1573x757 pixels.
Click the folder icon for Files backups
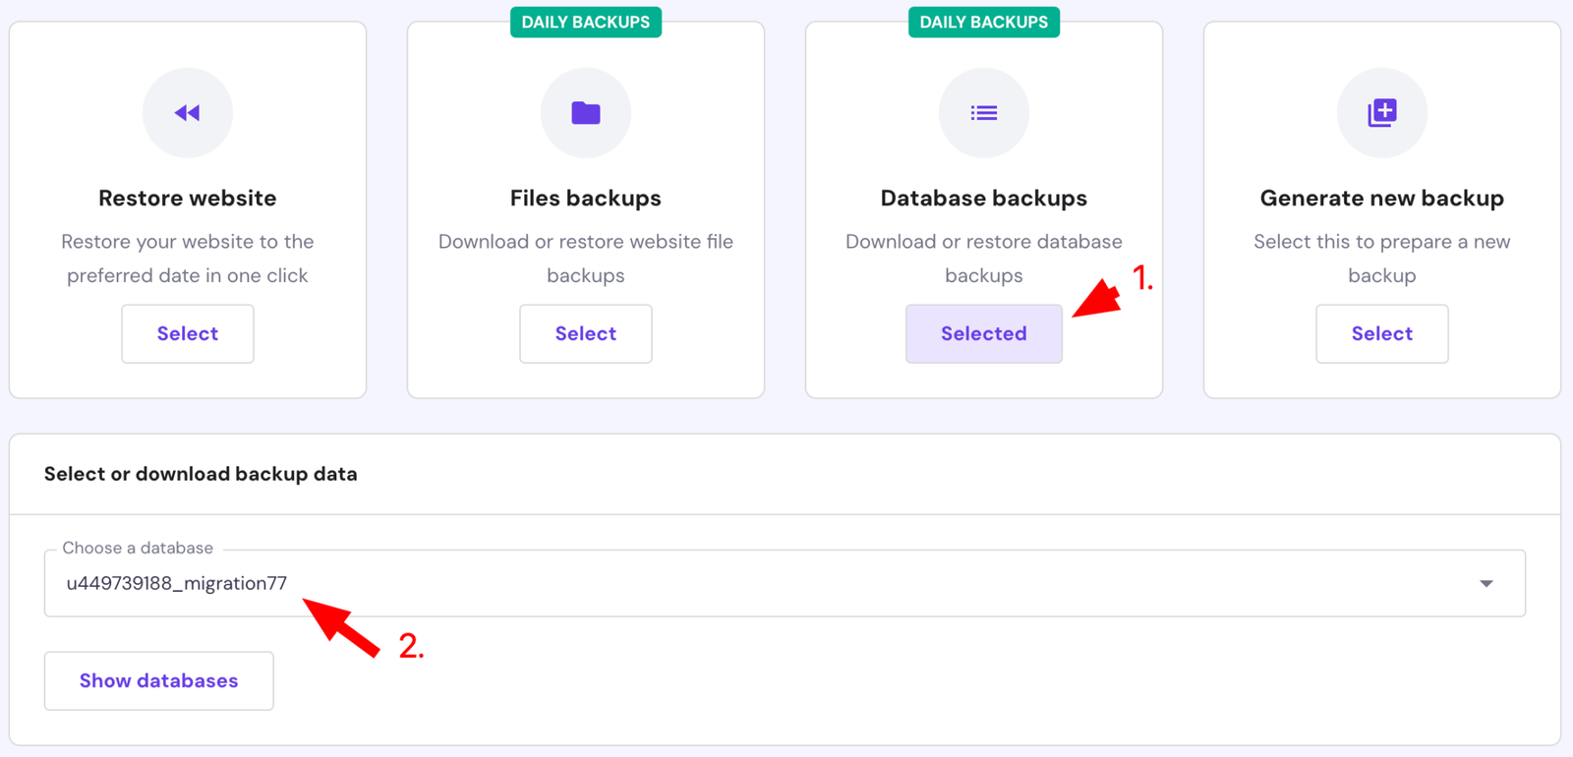586,113
